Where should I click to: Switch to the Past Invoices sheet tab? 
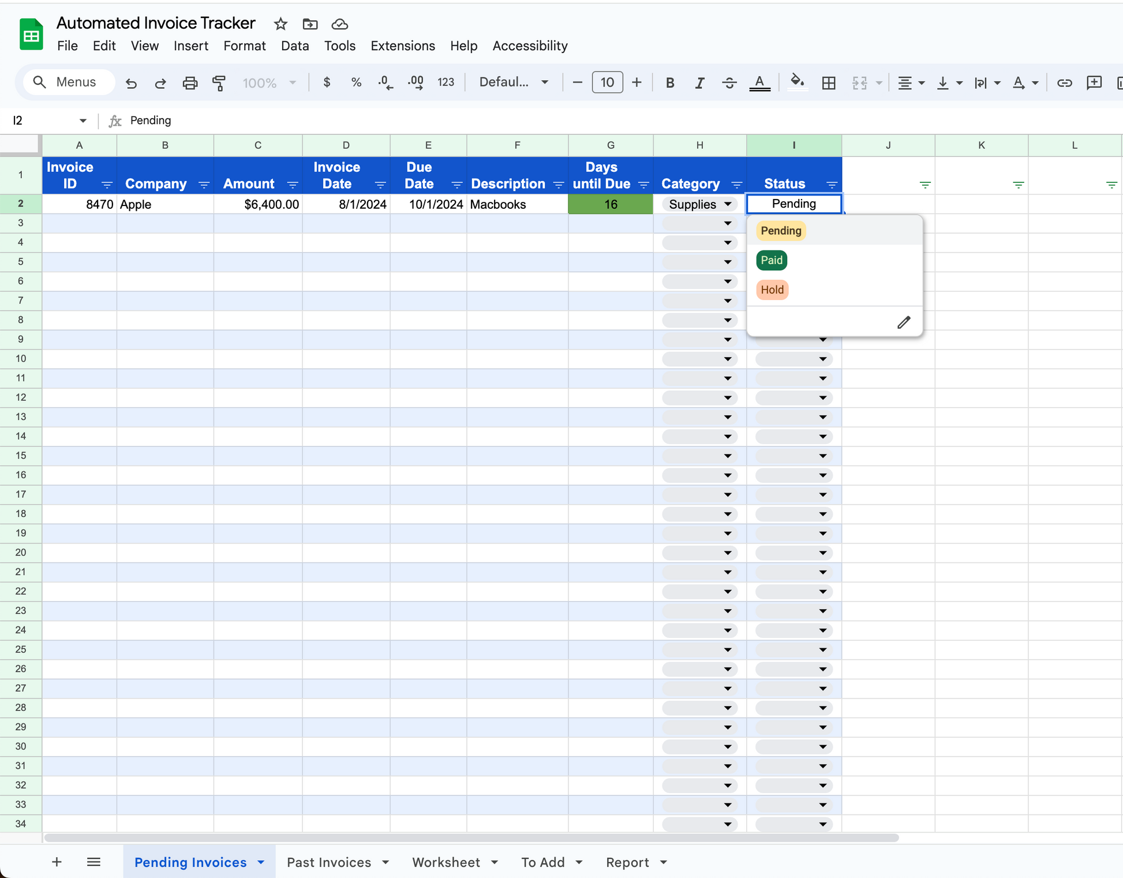point(329,862)
